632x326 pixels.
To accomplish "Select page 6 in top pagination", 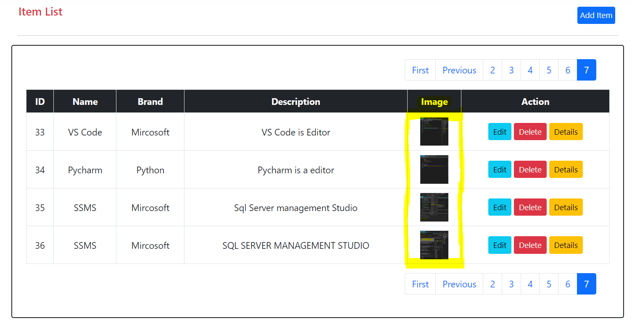I will (x=568, y=70).
